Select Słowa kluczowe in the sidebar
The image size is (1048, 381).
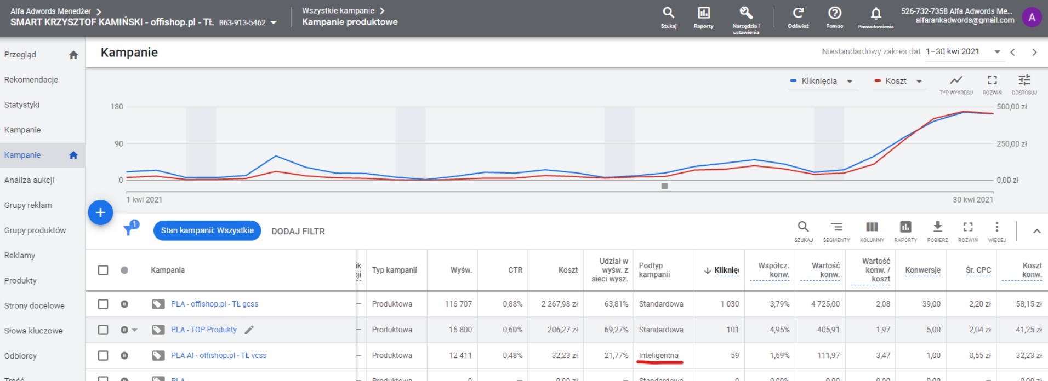point(33,331)
